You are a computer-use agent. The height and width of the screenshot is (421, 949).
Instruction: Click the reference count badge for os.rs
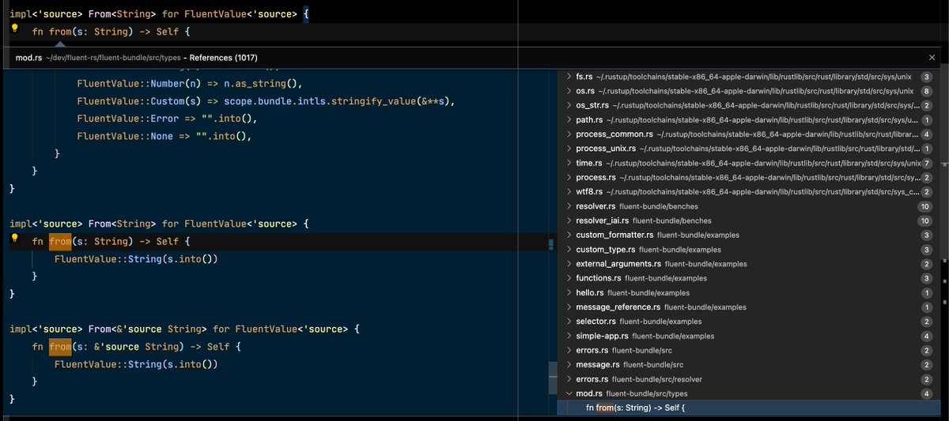tap(926, 91)
